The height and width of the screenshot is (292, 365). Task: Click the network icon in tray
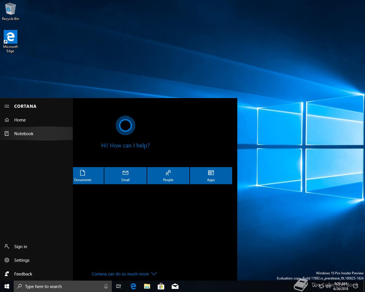click(x=321, y=287)
